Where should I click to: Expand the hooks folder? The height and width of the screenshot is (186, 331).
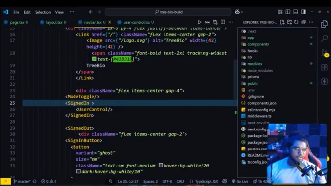point(253,51)
